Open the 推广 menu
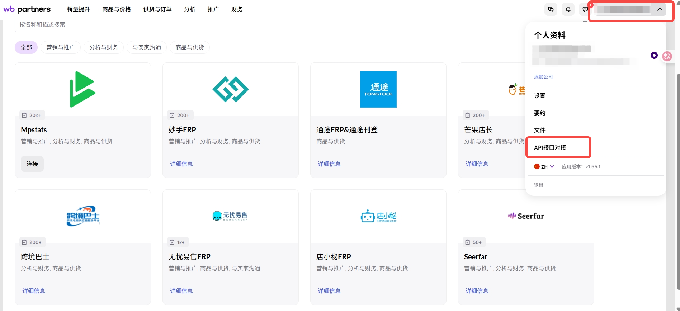This screenshot has height=311, width=680. pos(213,9)
